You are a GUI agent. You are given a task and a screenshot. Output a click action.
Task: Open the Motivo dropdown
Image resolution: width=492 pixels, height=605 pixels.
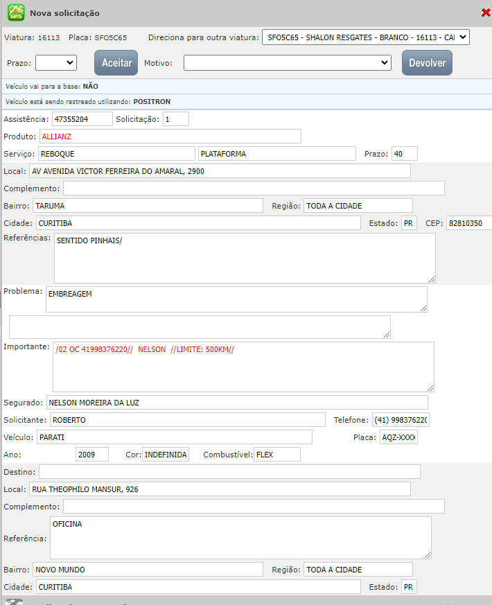click(x=287, y=63)
